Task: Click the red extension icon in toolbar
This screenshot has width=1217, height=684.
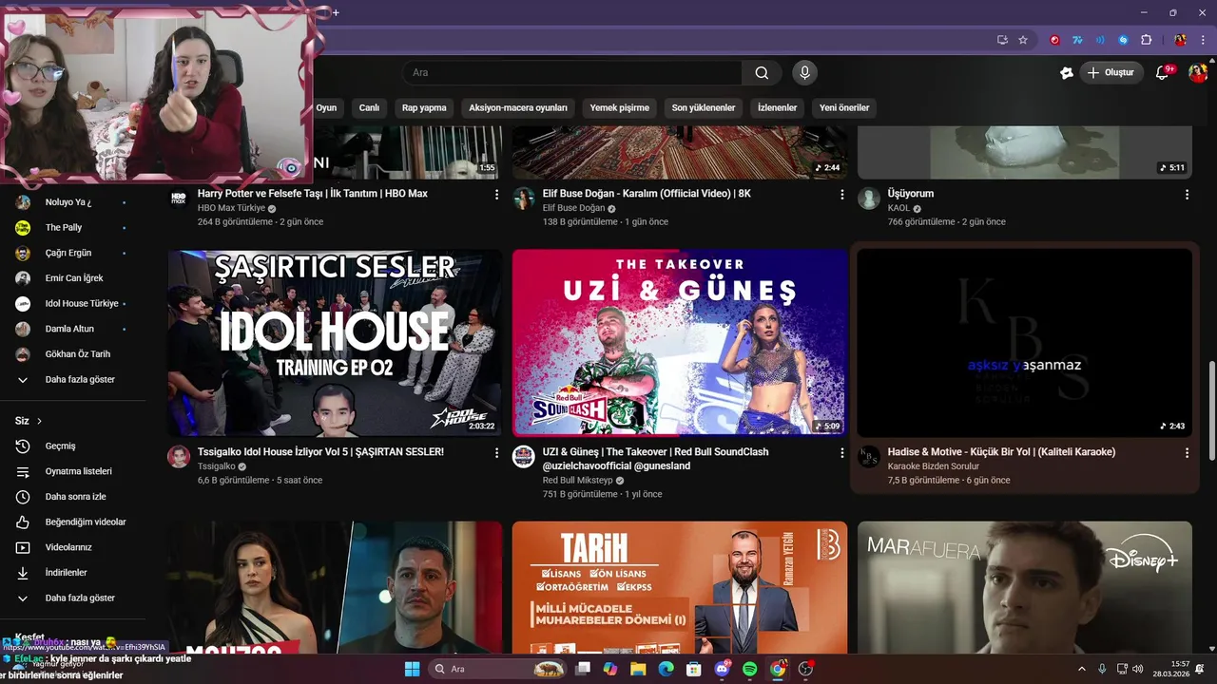Action: coord(1054,40)
